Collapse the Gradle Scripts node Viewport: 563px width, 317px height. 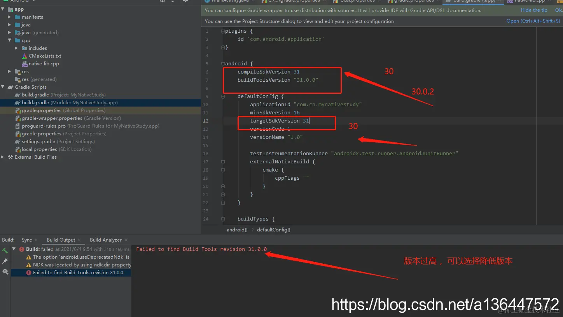click(x=3, y=87)
